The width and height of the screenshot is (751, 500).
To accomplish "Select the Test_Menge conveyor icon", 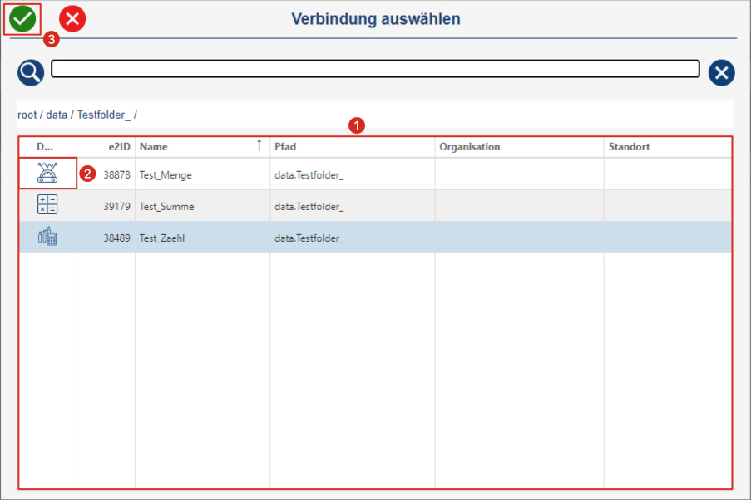I will coord(47,174).
